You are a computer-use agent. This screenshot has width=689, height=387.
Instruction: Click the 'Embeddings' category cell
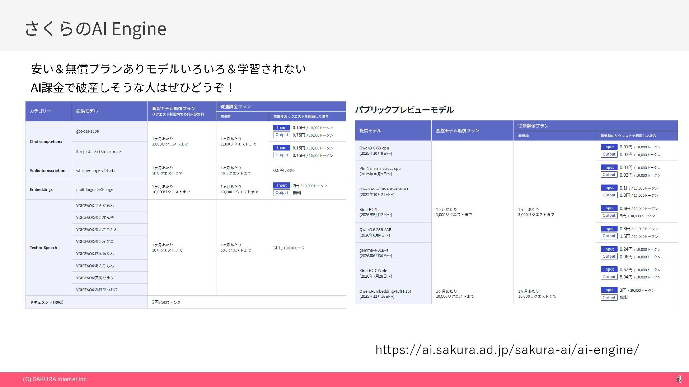(x=48, y=189)
